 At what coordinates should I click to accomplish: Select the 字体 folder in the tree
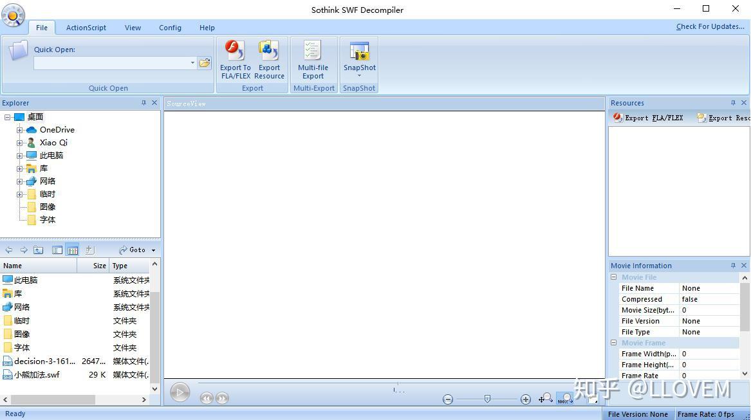pos(47,220)
